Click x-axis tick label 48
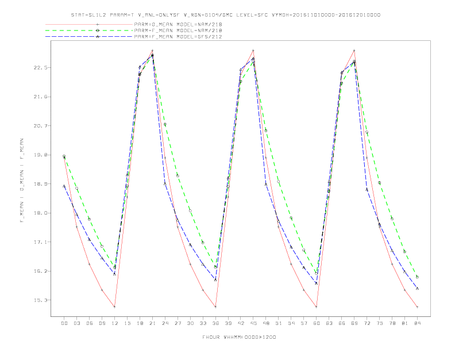 click(x=266, y=323)
